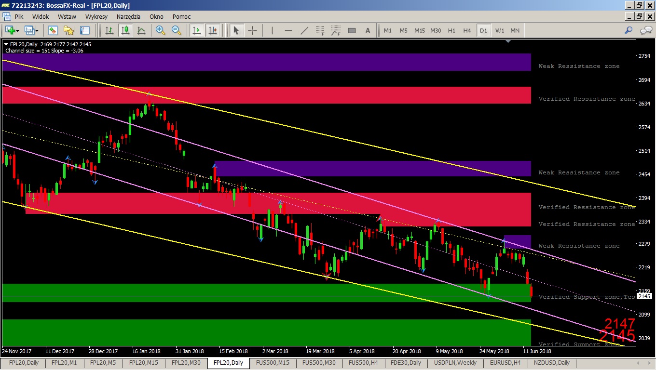
Task: Activate the crosshair tool
Action: coord(252,30)
